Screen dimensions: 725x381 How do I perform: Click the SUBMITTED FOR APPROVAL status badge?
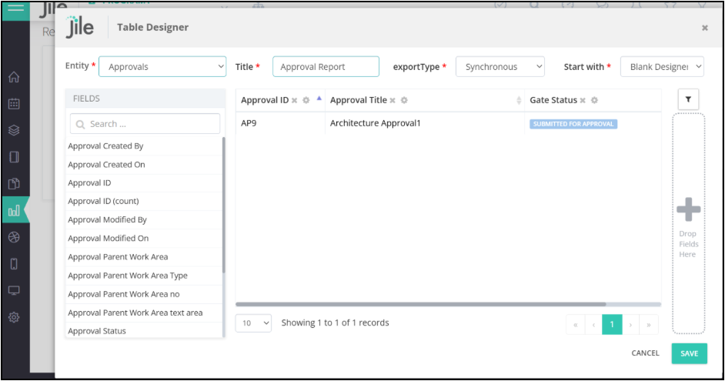[573, 124]
